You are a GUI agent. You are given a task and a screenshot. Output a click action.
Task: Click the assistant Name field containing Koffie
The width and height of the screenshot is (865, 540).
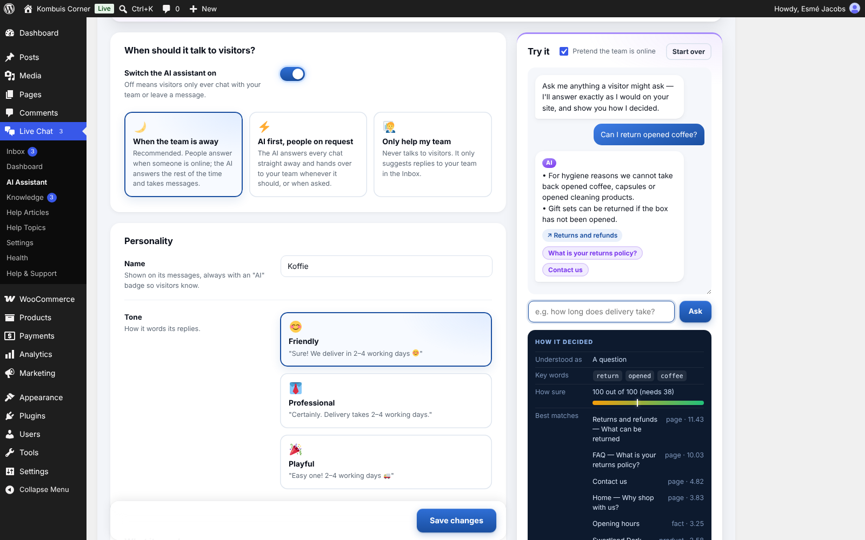coord(387,266)
